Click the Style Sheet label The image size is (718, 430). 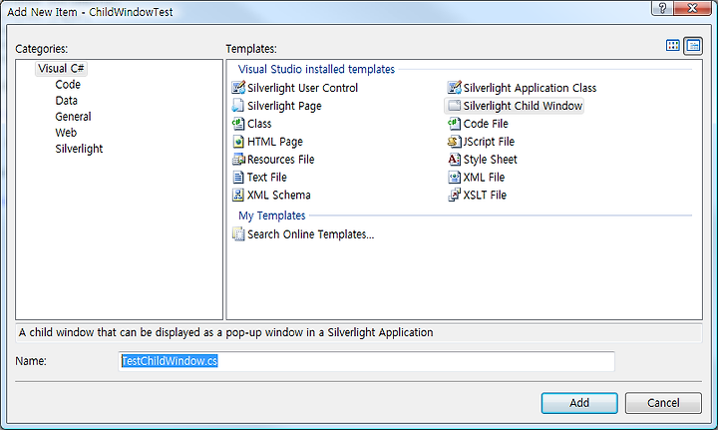point(490,160)
